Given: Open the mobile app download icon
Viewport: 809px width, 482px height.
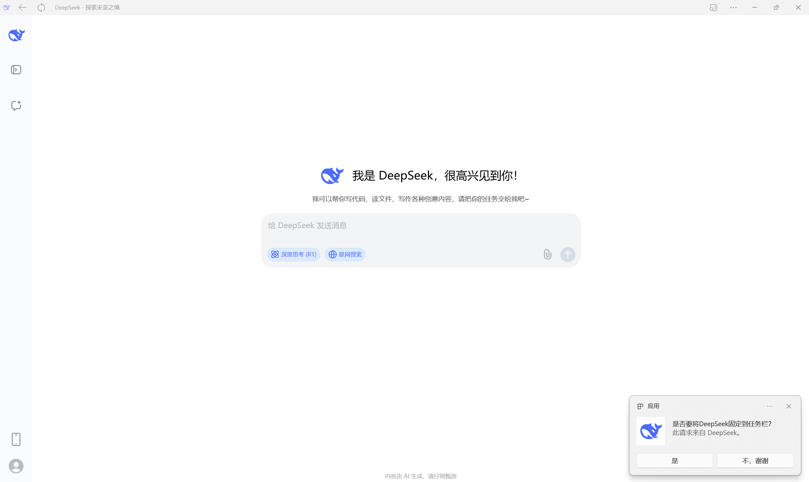Looking at the screenshot, I should coord(16,439).
